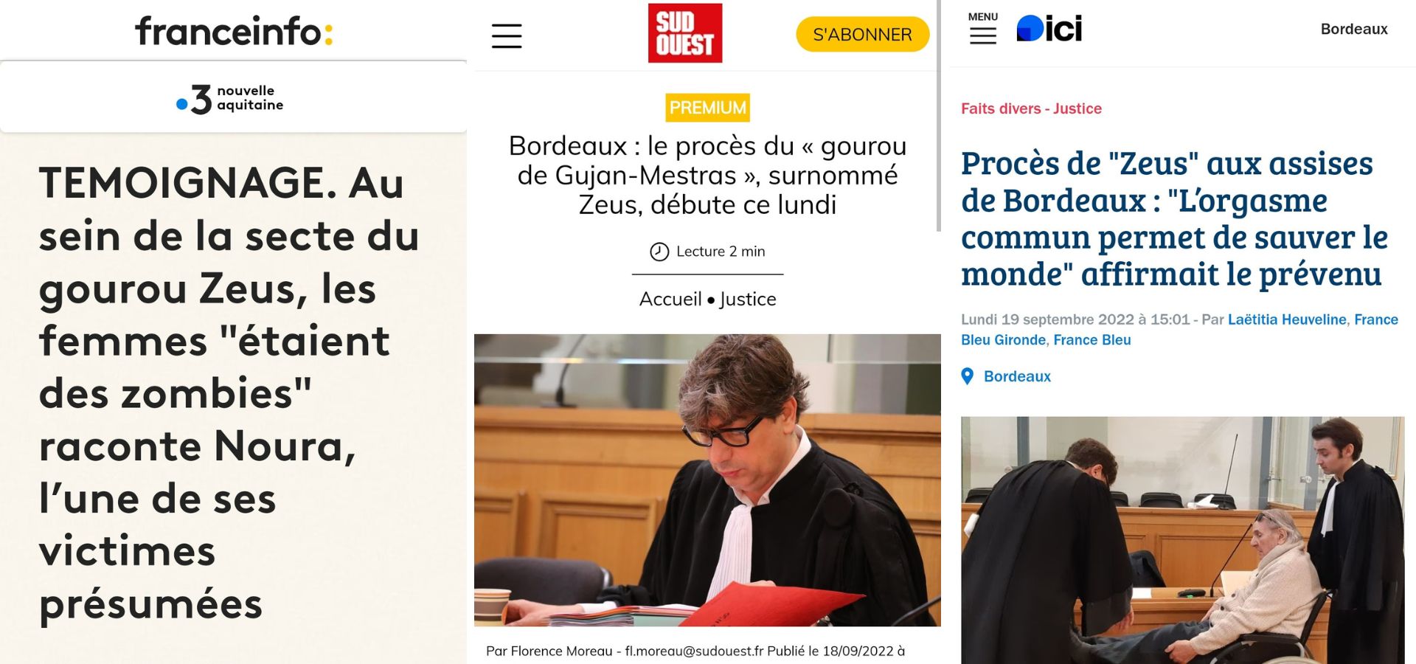The width and height of the screenshot is (1416, 664).
Task: Click the clock icon beside Lecture 2 min
Action: (659, 252)
